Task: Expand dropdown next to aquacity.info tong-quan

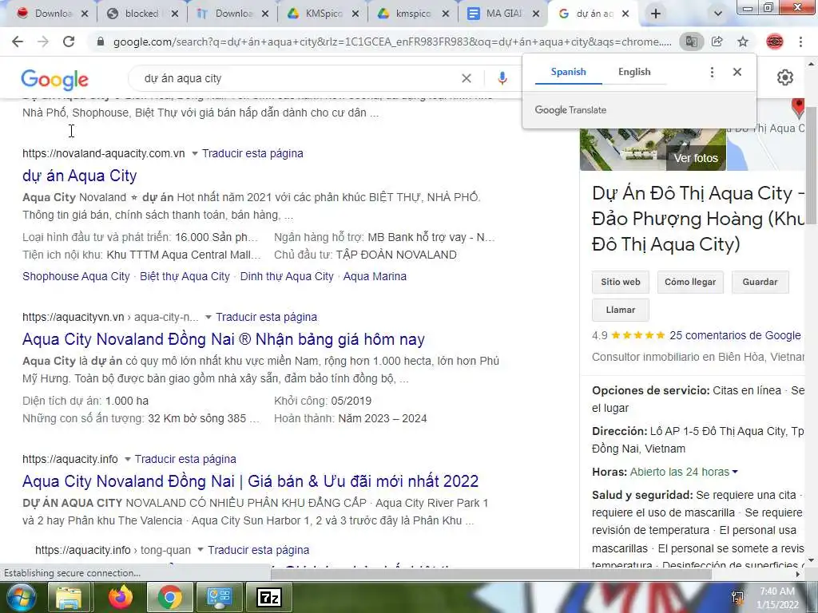Action: tap(201, 550)
